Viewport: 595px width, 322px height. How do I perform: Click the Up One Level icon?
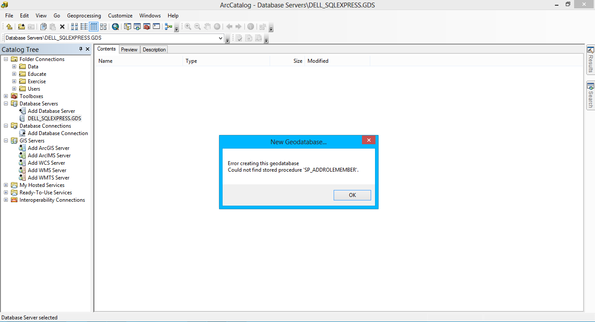pyautogui.click(x=9, y=27)
